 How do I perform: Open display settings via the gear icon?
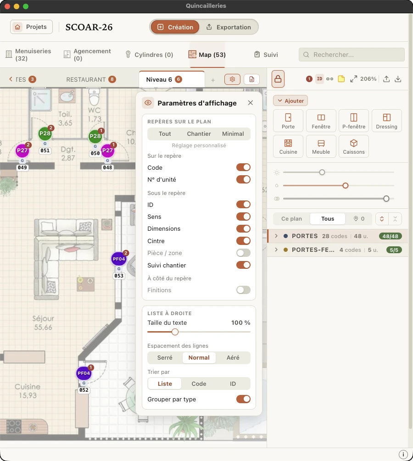[x=232, y=79]
